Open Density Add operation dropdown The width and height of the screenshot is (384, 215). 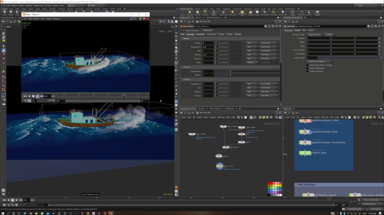click(x=252, y=43)
